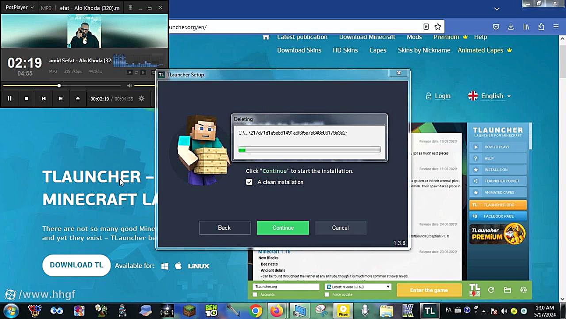Open Firefox downloads icon
The width and height of the screenshot is (566, 319).
511,27
